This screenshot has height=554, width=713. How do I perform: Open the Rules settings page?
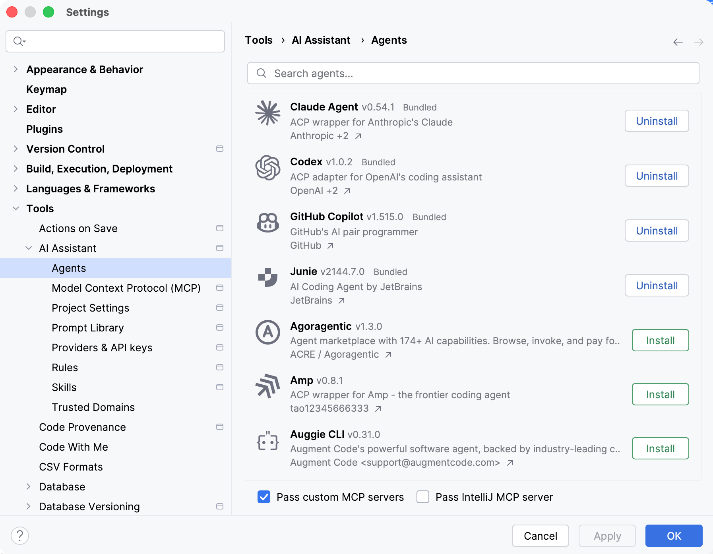click(65, 368)
